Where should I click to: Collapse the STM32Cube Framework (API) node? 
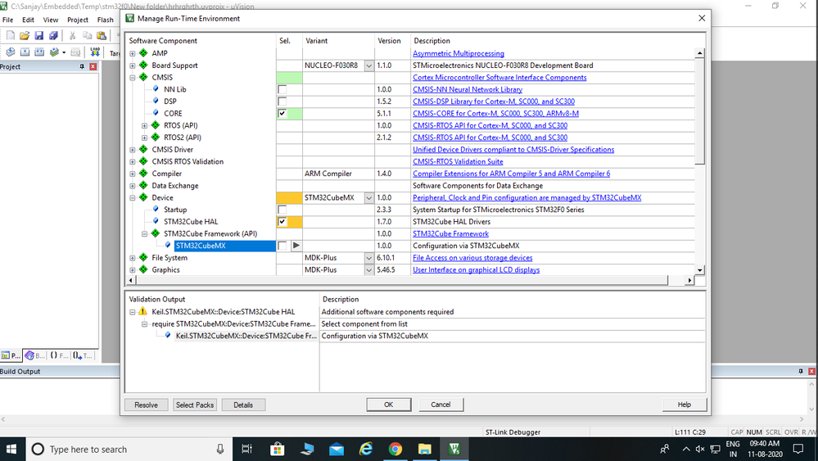pyautogui.click(x=144, y=233)
